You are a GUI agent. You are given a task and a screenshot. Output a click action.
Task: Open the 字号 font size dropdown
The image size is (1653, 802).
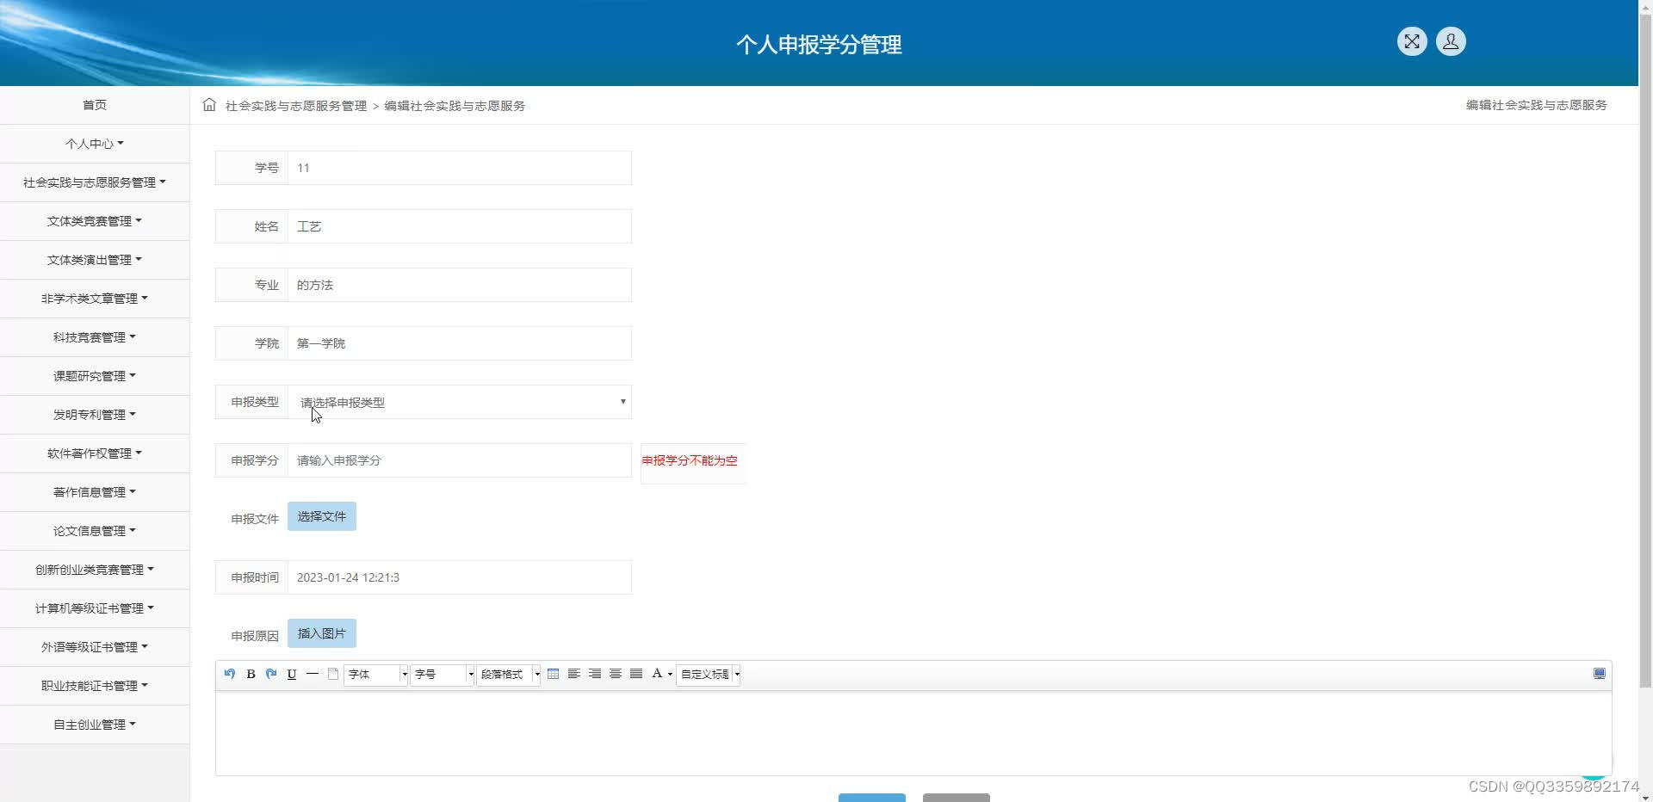[443, 674]
